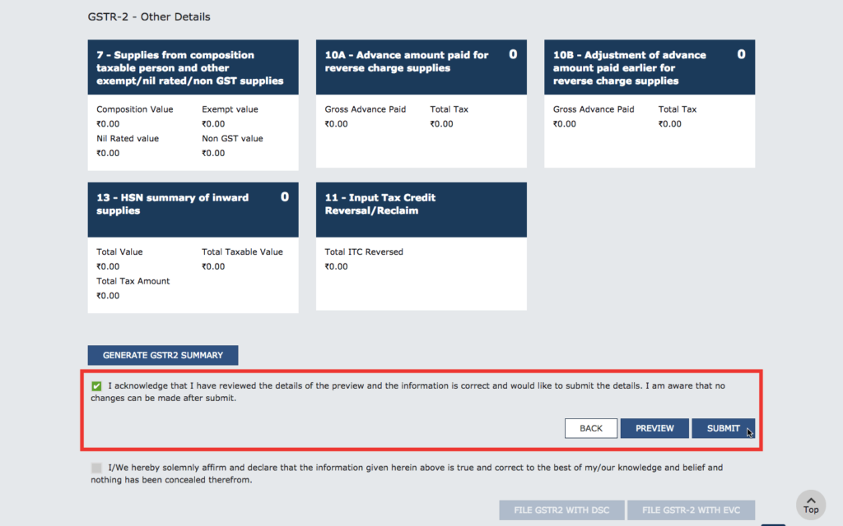Select the GSTR-2 - Other Details heading

[x=147, y=16]
